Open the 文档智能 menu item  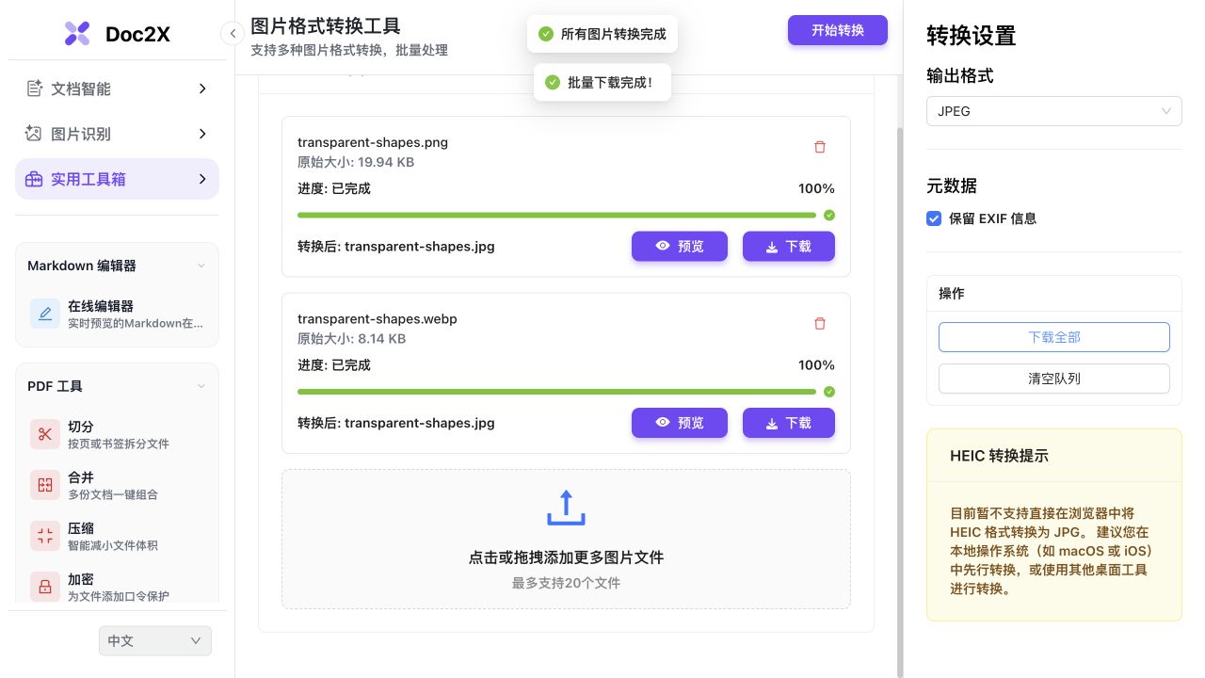[117, 89]
